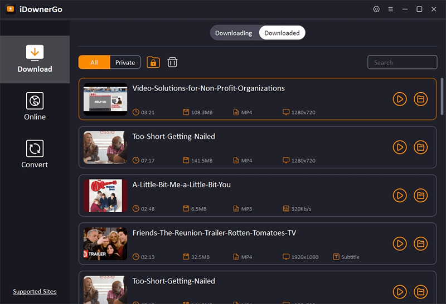Switch to the Downloaded tab
This screenshot has width=446, height=304.
(x=282, y=33)
